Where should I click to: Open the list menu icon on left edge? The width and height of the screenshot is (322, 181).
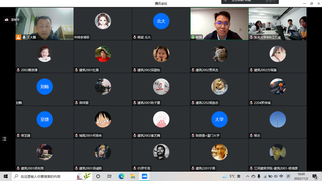[4, 139]
